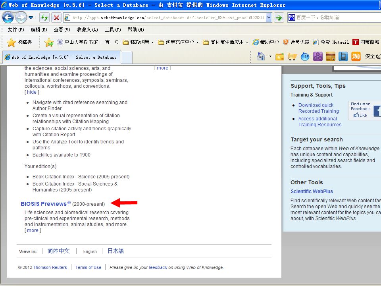Image resolution: width=381 pixels, height=286 pixels.
Task: Open the 安全(S) toolbar menu
Action: [373, 56]
